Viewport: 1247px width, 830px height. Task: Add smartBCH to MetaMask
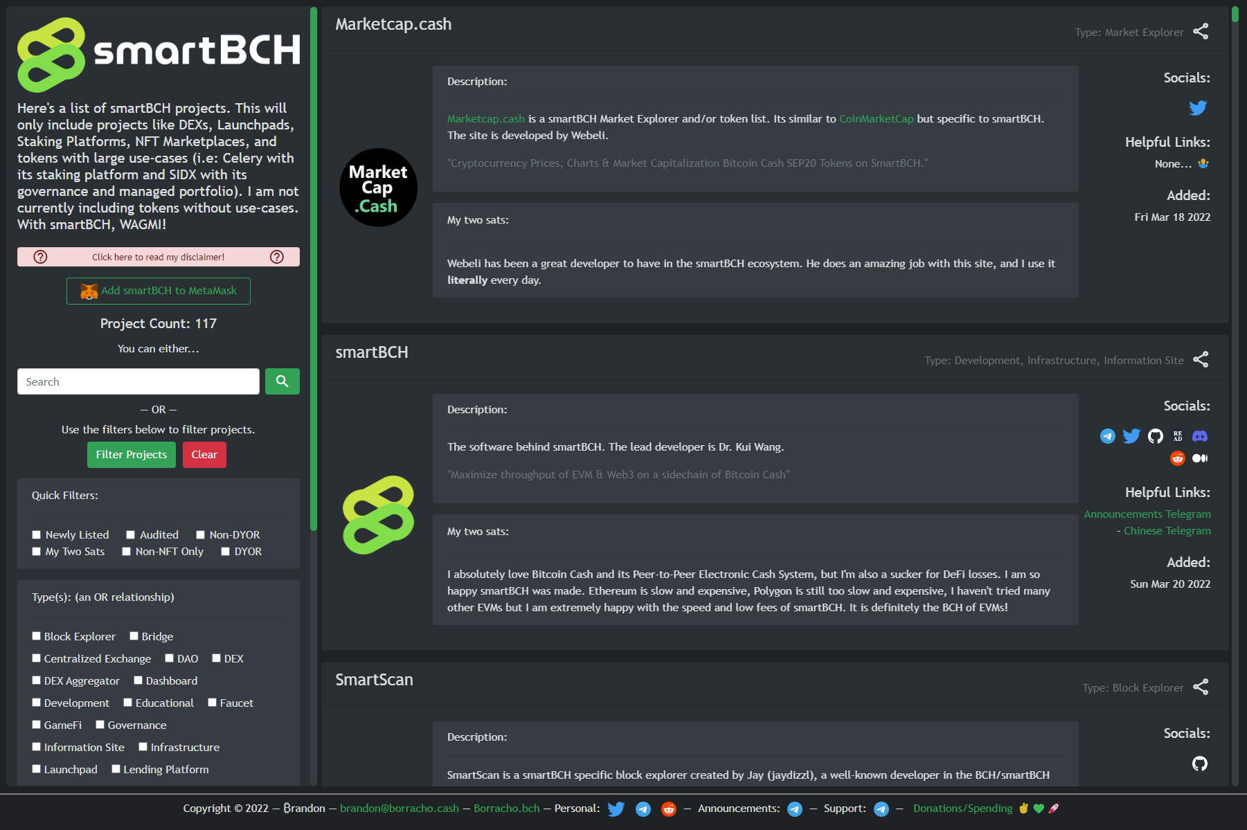point(159,291)
